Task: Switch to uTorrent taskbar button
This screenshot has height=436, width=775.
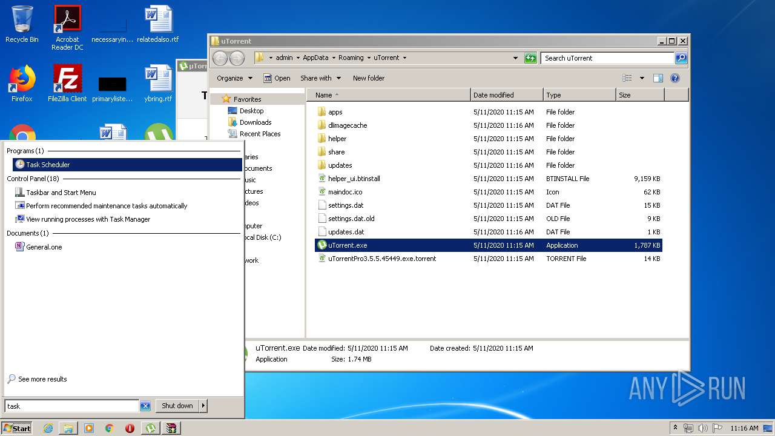Action: (151, 428)
